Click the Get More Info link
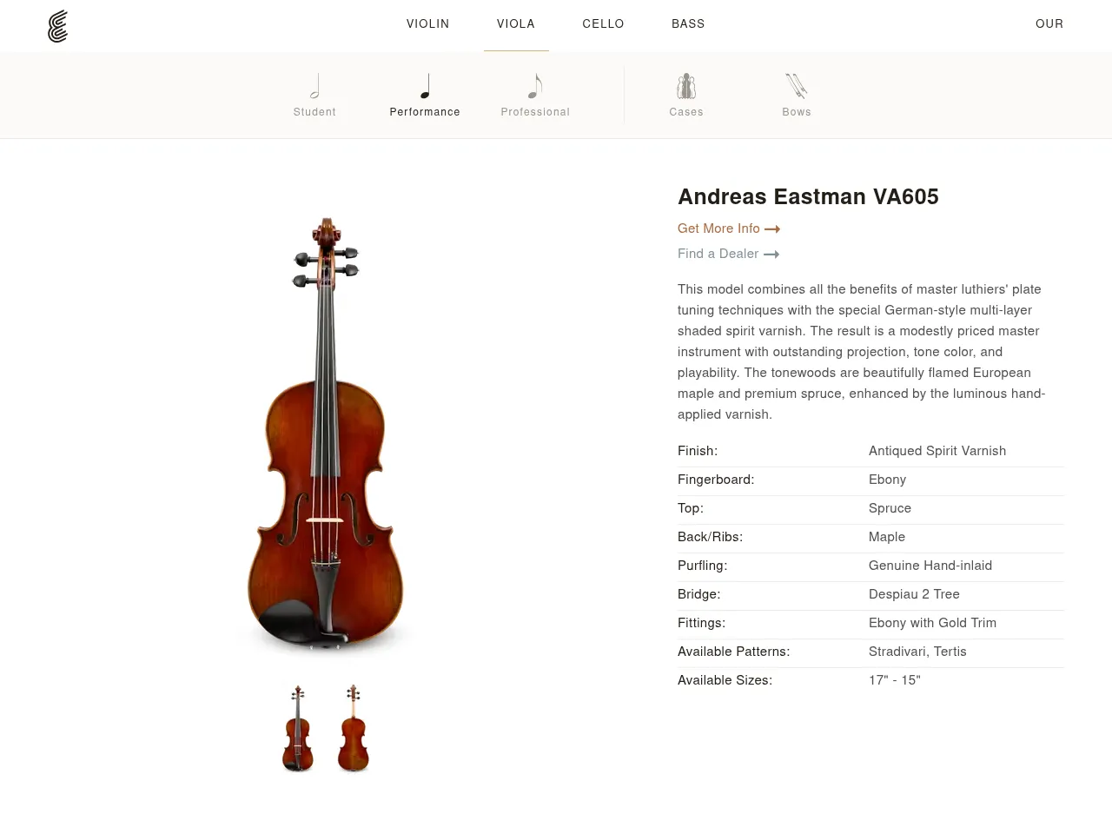Image resolution: width=1112 pixels, height=834 pixels. click(x=718, y=229)
